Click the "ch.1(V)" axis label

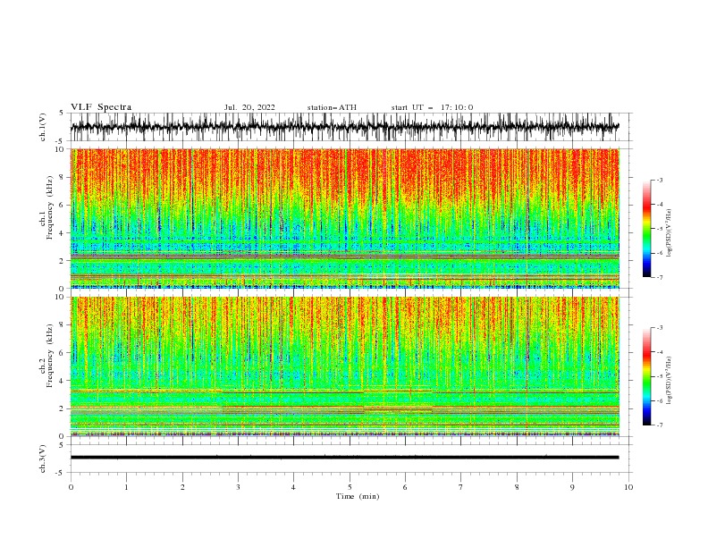[43, 127]
